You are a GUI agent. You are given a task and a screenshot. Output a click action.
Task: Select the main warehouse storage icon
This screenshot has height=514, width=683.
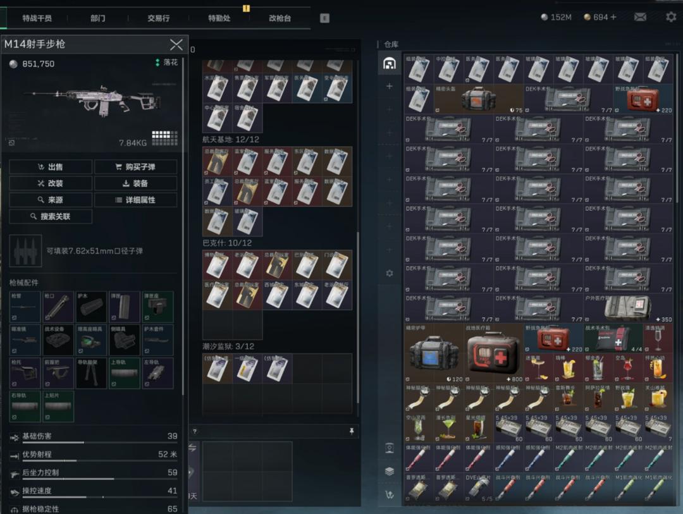pyautogui.click(x=390, y=63)
